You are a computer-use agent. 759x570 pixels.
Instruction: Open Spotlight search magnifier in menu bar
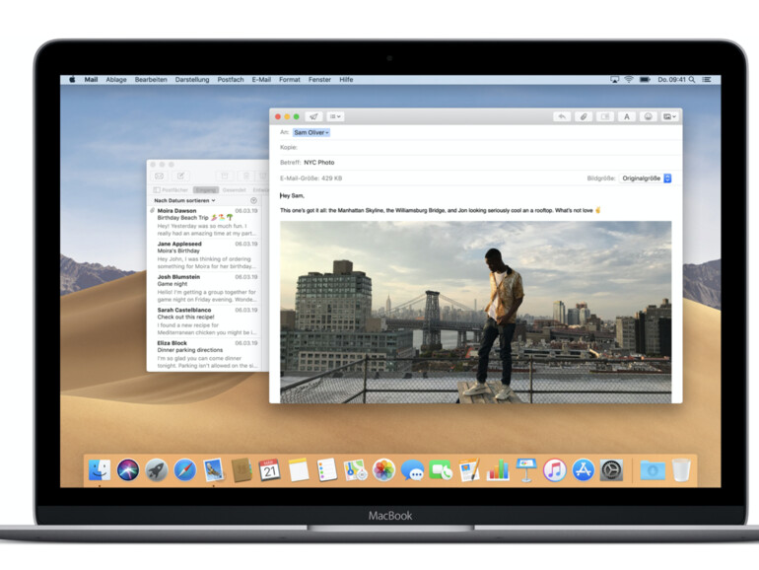point(692,80)
